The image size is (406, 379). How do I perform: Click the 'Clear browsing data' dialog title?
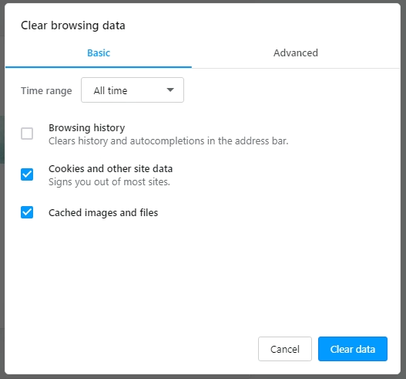tap(73, 25)
